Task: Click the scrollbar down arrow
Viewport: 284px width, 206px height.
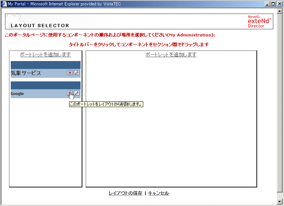Action: pos(279,201)
